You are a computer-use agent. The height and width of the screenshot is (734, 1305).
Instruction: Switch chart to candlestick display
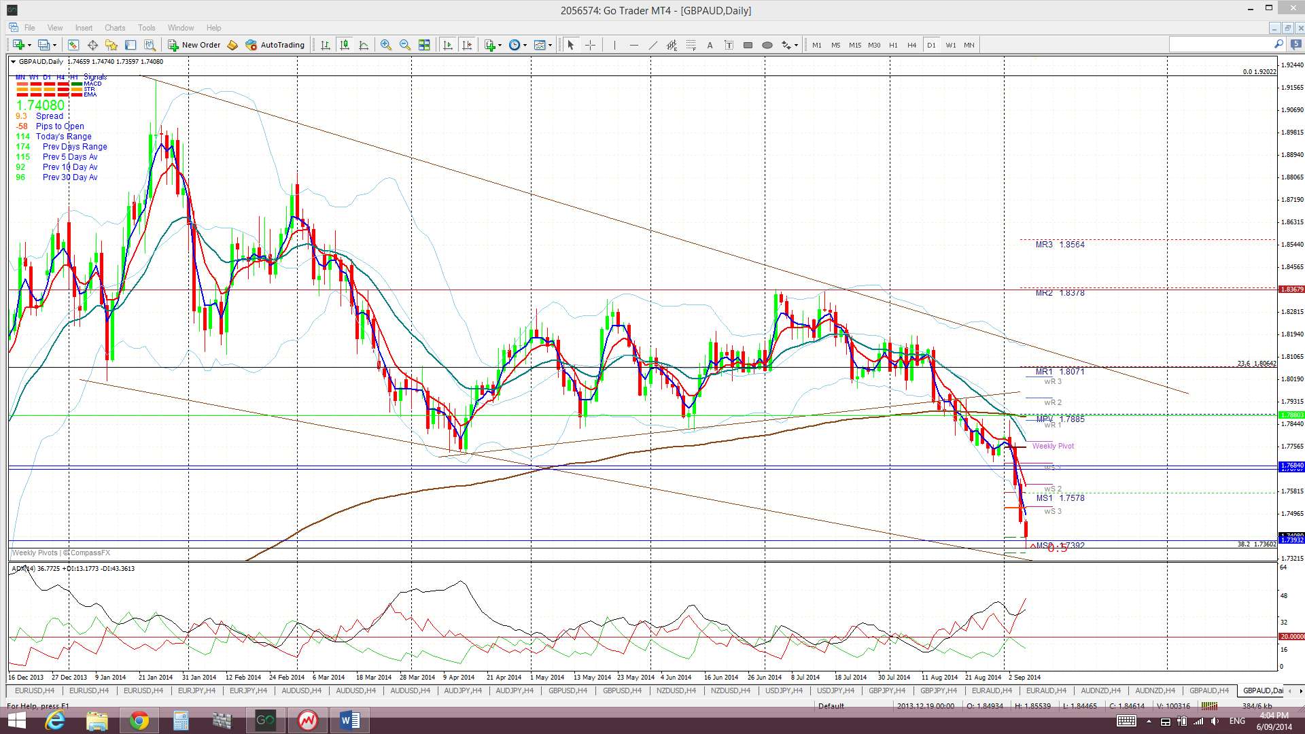(345, 45)
